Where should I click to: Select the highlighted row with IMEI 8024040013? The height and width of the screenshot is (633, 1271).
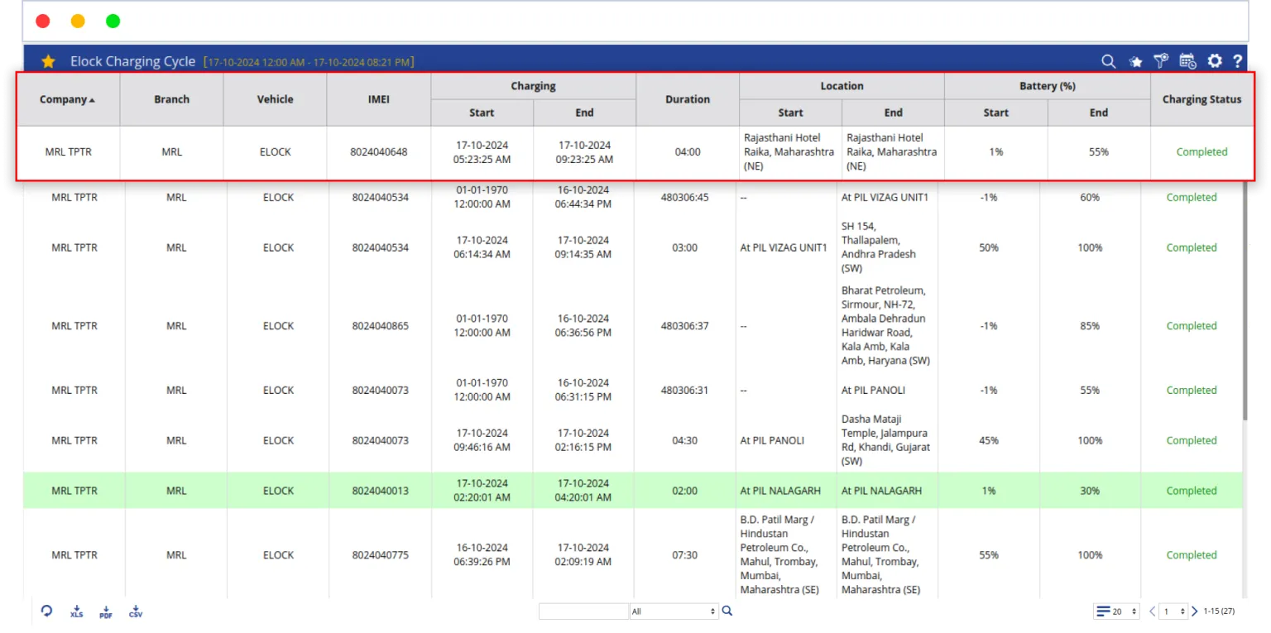click(380, 491)
